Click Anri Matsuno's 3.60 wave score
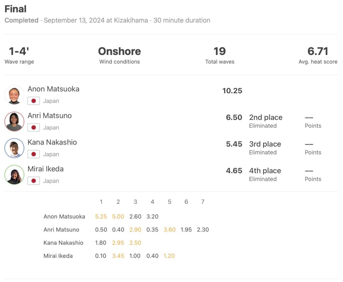This screenshot has height=282, width=343. coord(170,230)
